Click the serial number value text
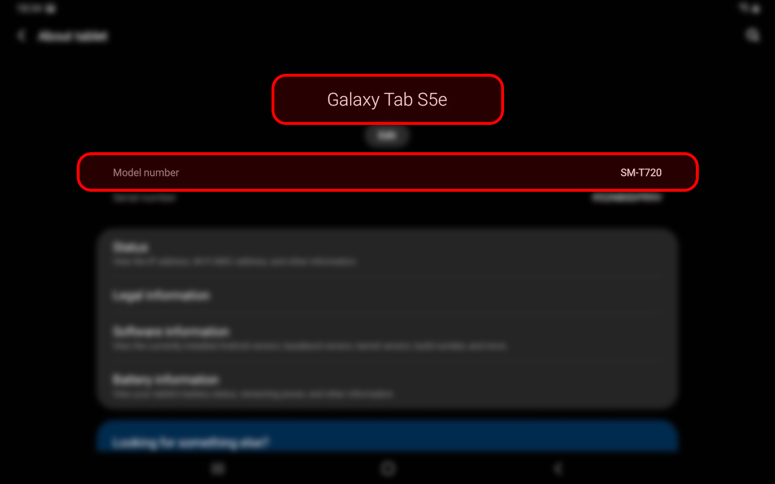The width and height of the screenshot is (775, 484). point(626,198)
